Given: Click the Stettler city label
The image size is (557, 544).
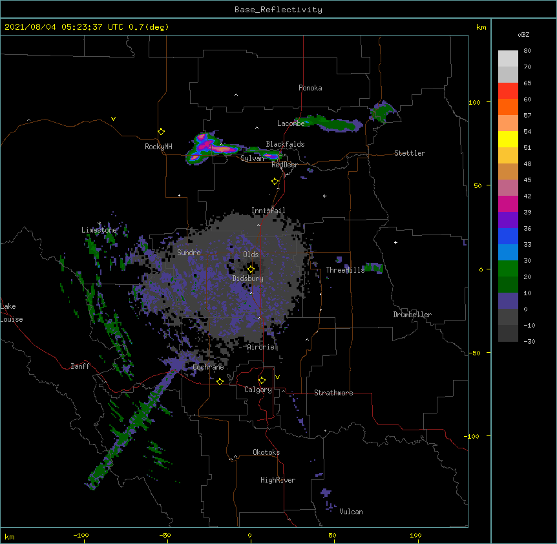Looking at the screenshot, I should click(410, 153).
